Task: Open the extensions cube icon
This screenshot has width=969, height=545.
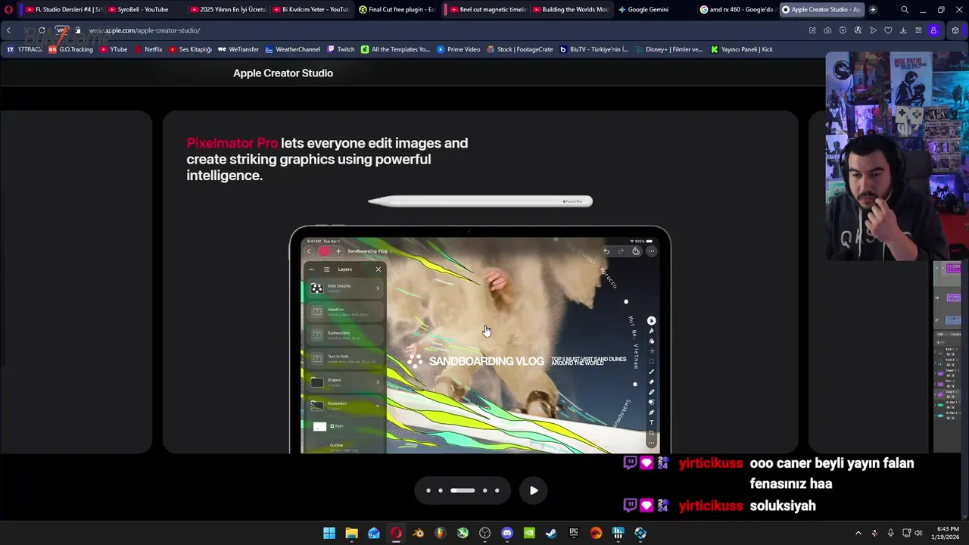Action: pos(955,30)
